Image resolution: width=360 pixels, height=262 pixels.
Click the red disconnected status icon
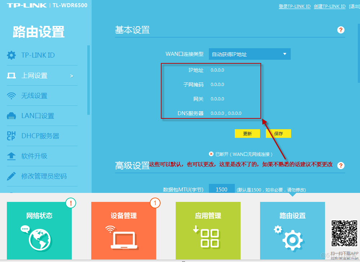click(211, 154)
